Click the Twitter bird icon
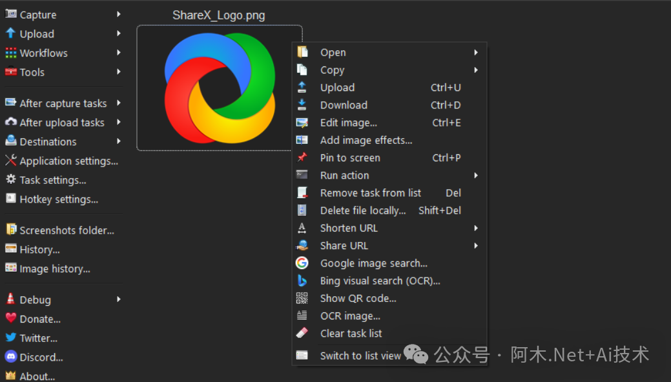 coord(11,337)
